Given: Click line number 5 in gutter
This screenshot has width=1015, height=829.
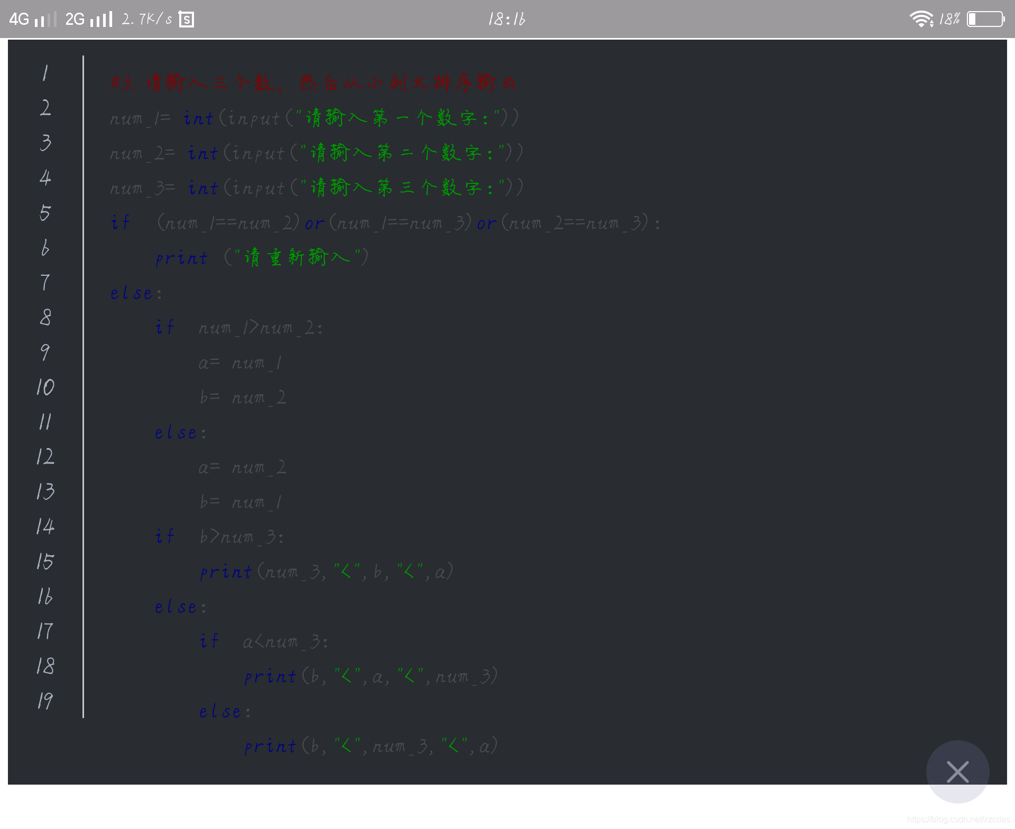Looking at the screenshot, I should (x=45, y=212).
